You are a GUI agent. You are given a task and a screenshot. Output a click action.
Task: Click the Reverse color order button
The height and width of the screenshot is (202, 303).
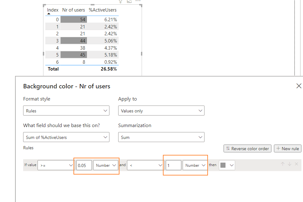(x=247, y=149)
